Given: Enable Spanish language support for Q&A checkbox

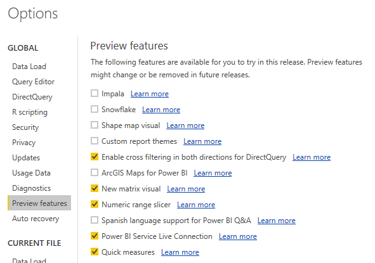Looking at the screenshot, I should click(x=95, y=220).
